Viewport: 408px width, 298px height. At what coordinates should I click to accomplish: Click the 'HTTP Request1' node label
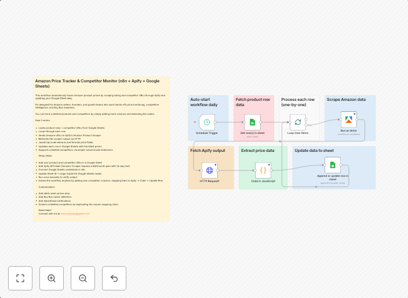[209, 181]
